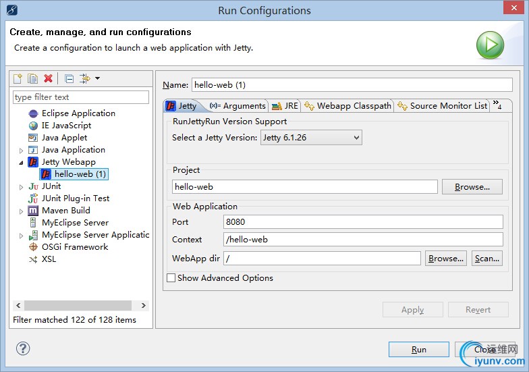Click the green run arrow banner icon
Image resolution: width=529 pixels, height=372 pixels.
coord(490,45)
